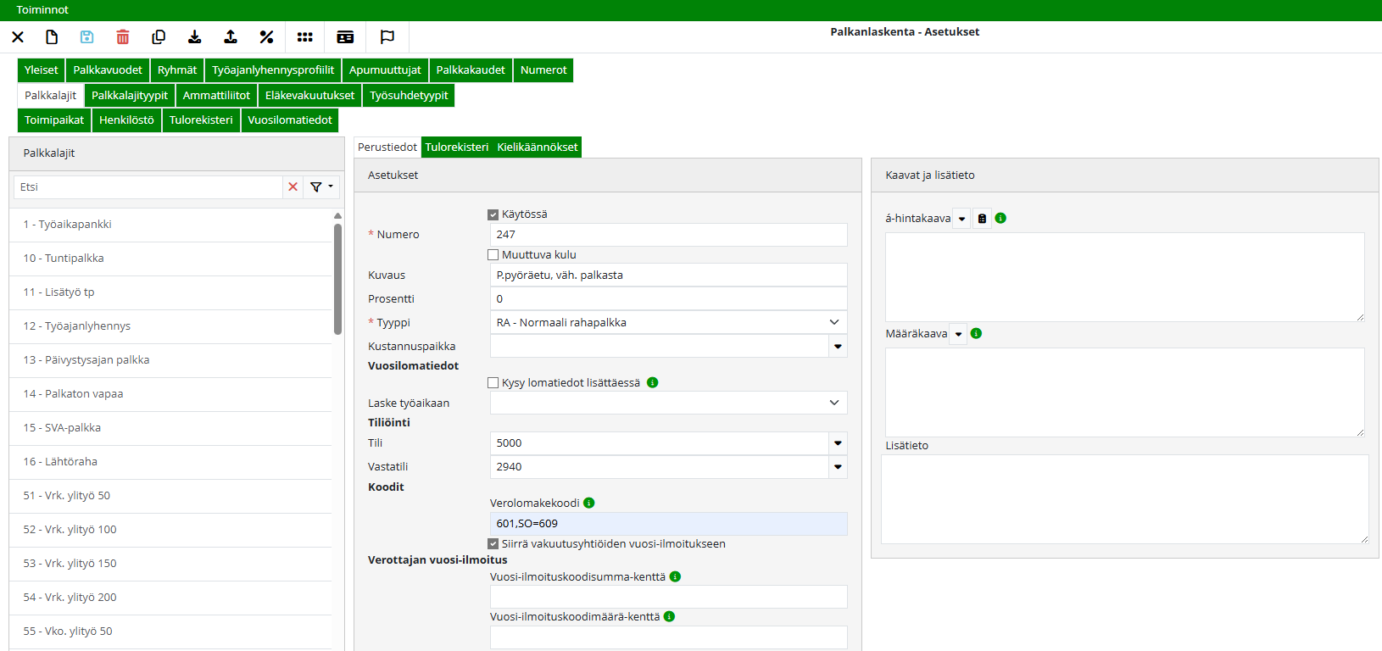This screenshot has width=1382, height=651.
Task: Expand the Tili dropdown arrow
Action: [x=838, y=442]
